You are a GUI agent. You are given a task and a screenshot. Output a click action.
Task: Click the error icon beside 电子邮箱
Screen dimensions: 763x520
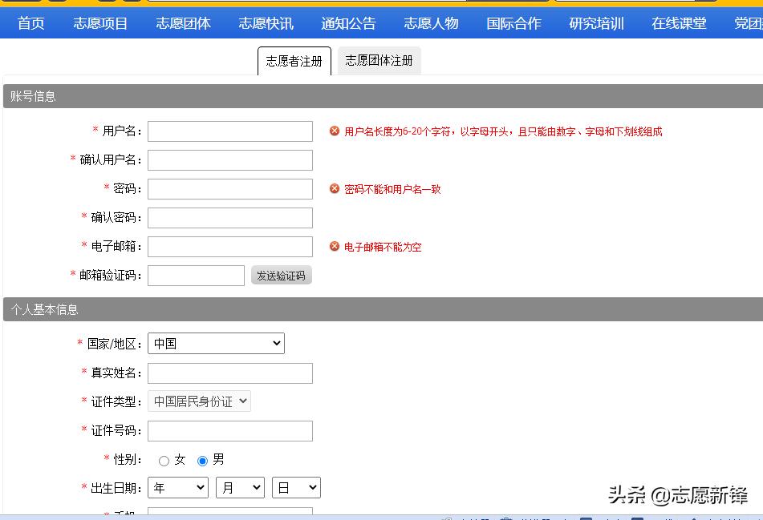tap(335, 247)
